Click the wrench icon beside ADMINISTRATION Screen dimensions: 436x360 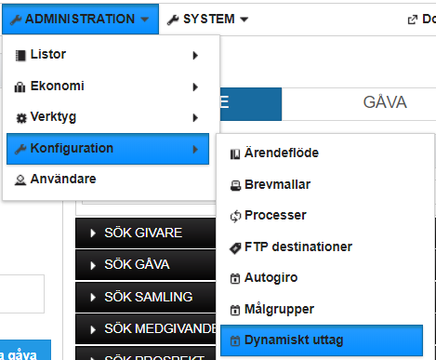tap(16, 20)
